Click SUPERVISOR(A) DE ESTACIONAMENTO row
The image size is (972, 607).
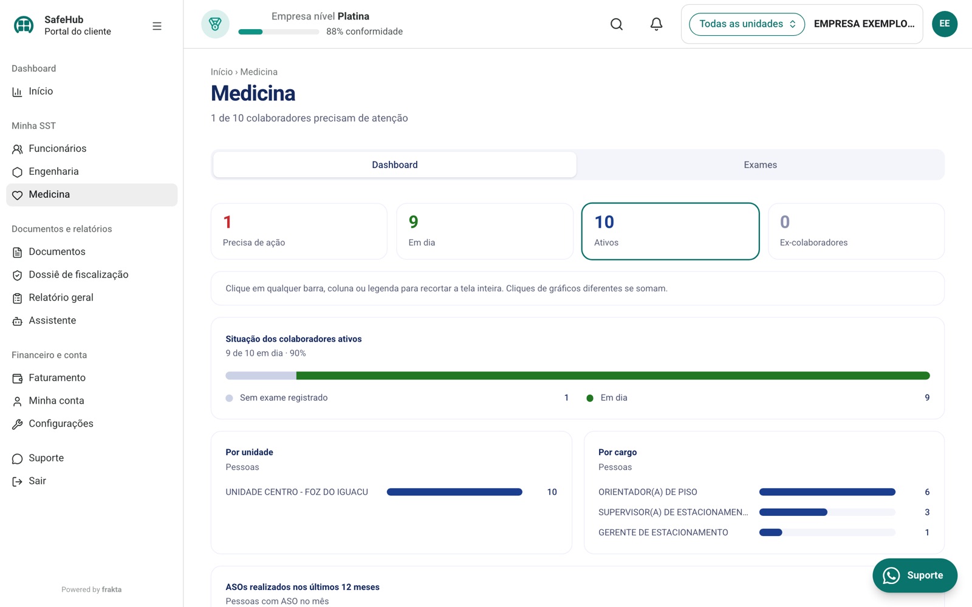pyautogui.click(x=764, y=512)
